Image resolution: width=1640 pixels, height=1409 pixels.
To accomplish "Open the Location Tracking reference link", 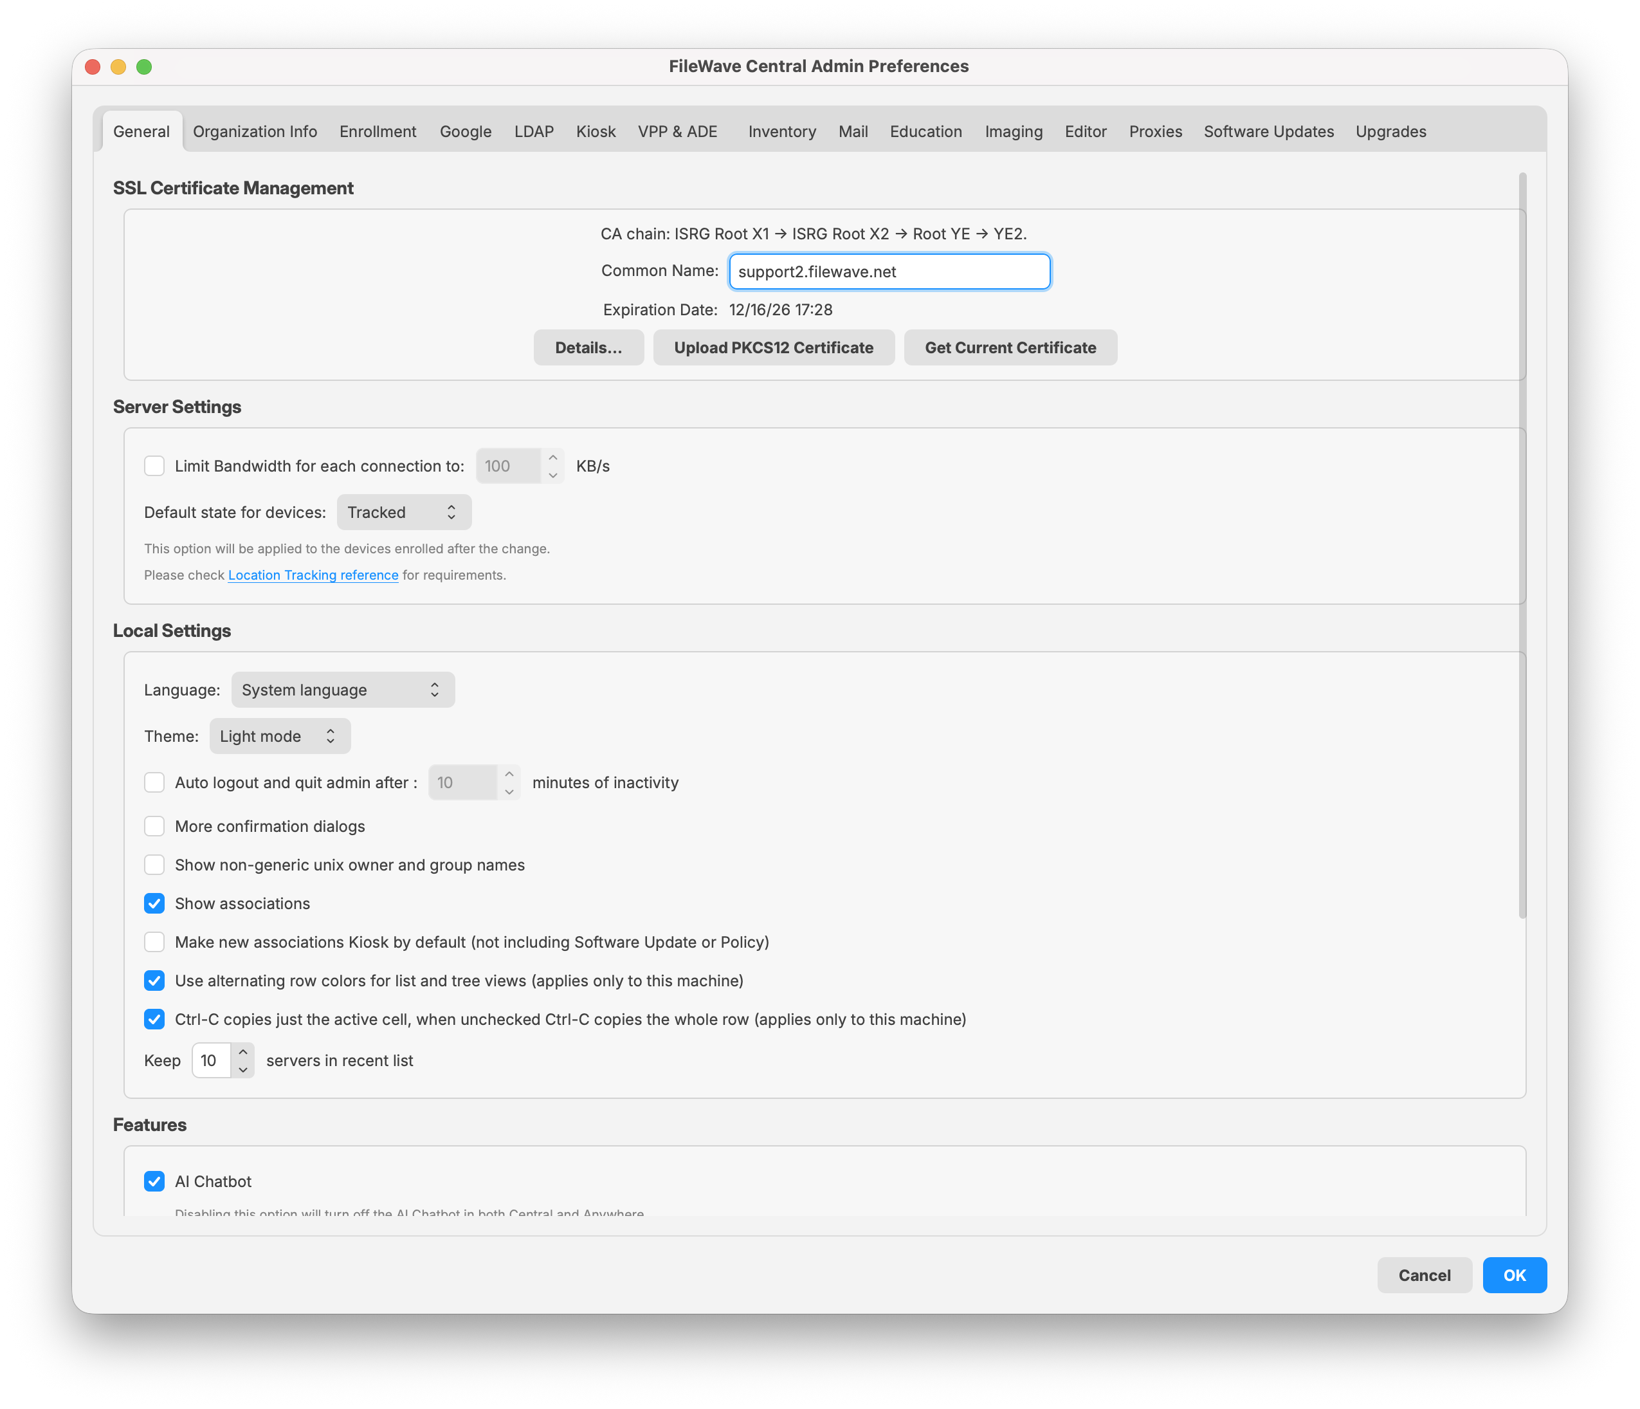I will coord(313,575).
